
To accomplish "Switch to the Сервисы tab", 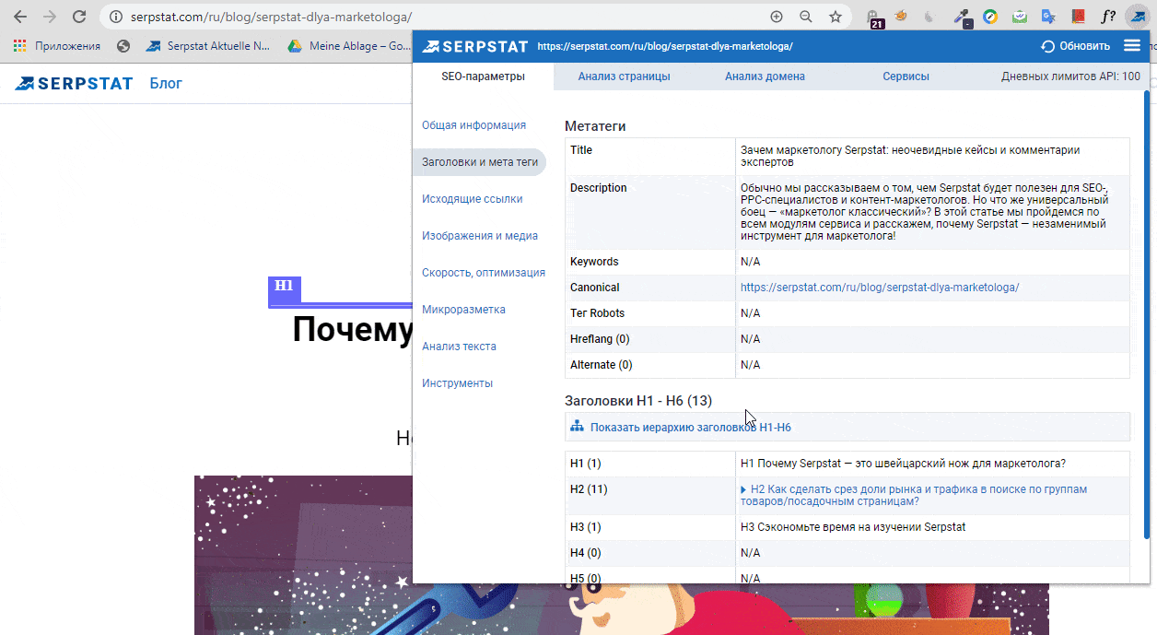I will click(906, 76).
